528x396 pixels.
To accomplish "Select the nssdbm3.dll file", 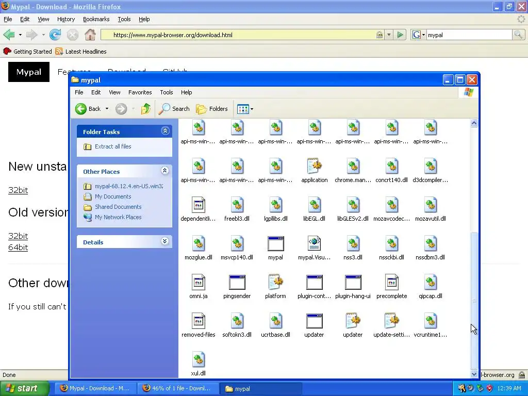I will [431, 248].
